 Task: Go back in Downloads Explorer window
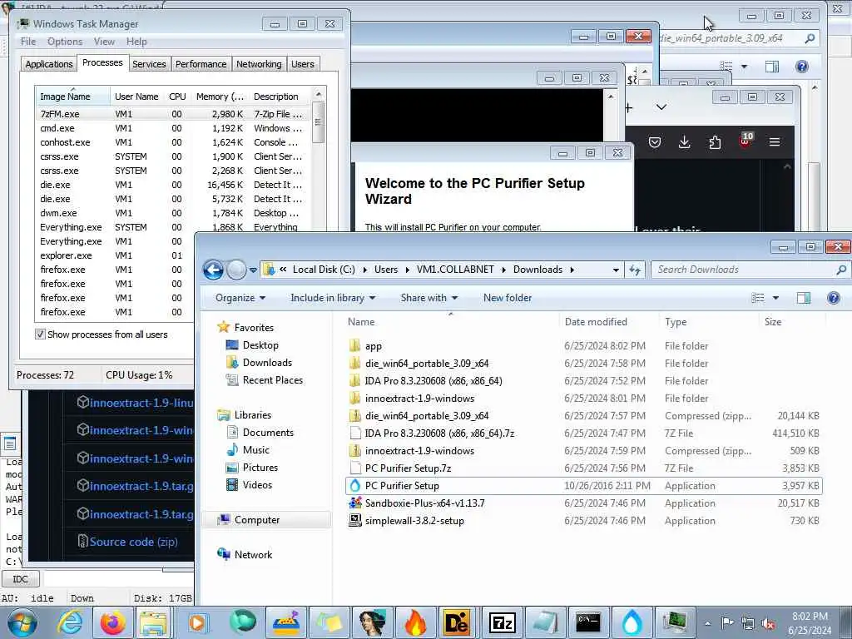point(213,270)
